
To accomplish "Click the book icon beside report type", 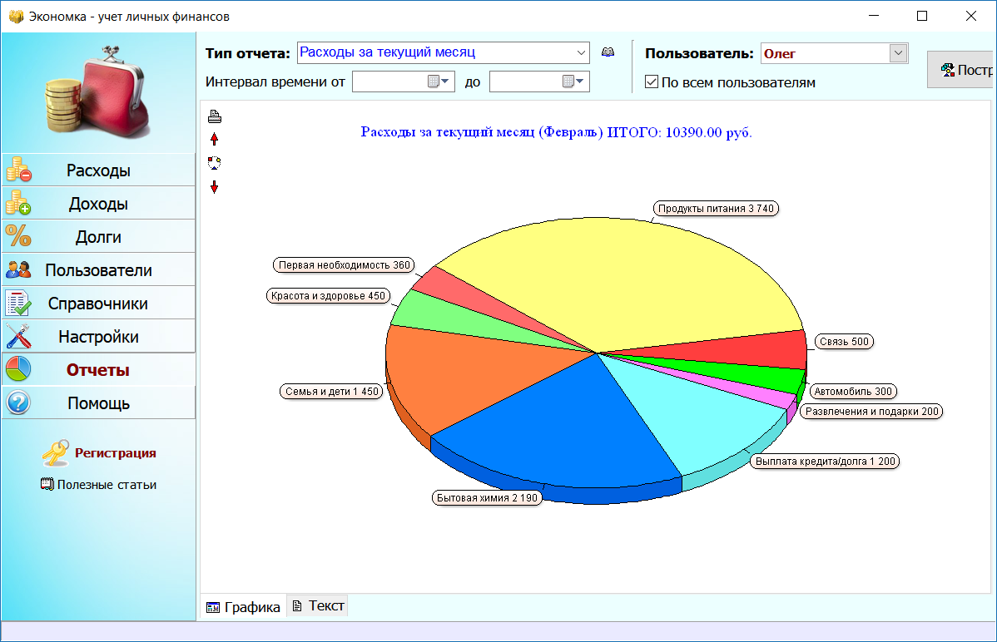I will pyautogui.click(x=608, y=52).
